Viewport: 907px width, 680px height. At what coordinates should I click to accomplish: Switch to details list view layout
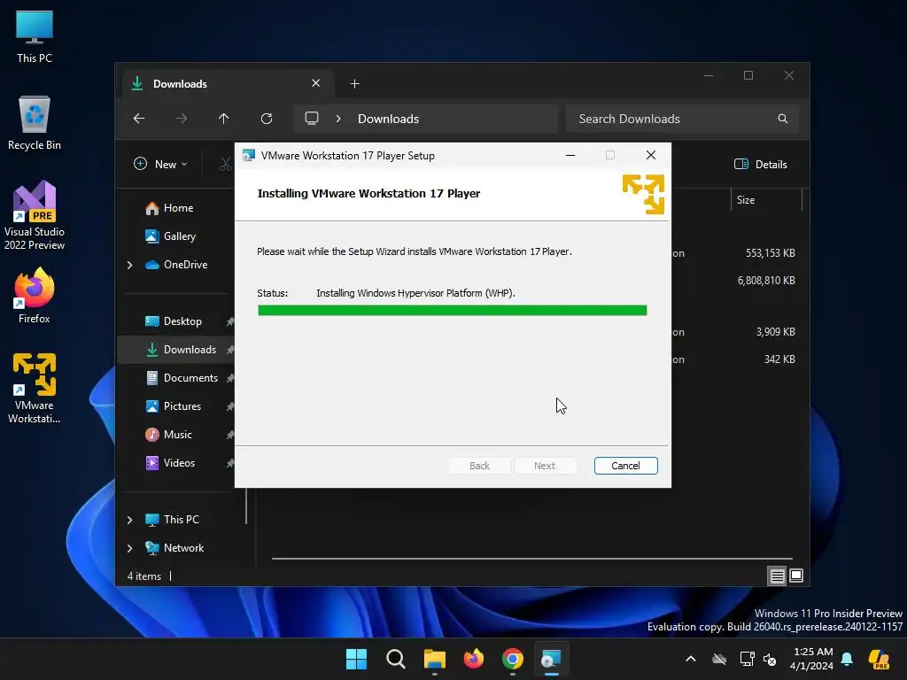point(777,576)
